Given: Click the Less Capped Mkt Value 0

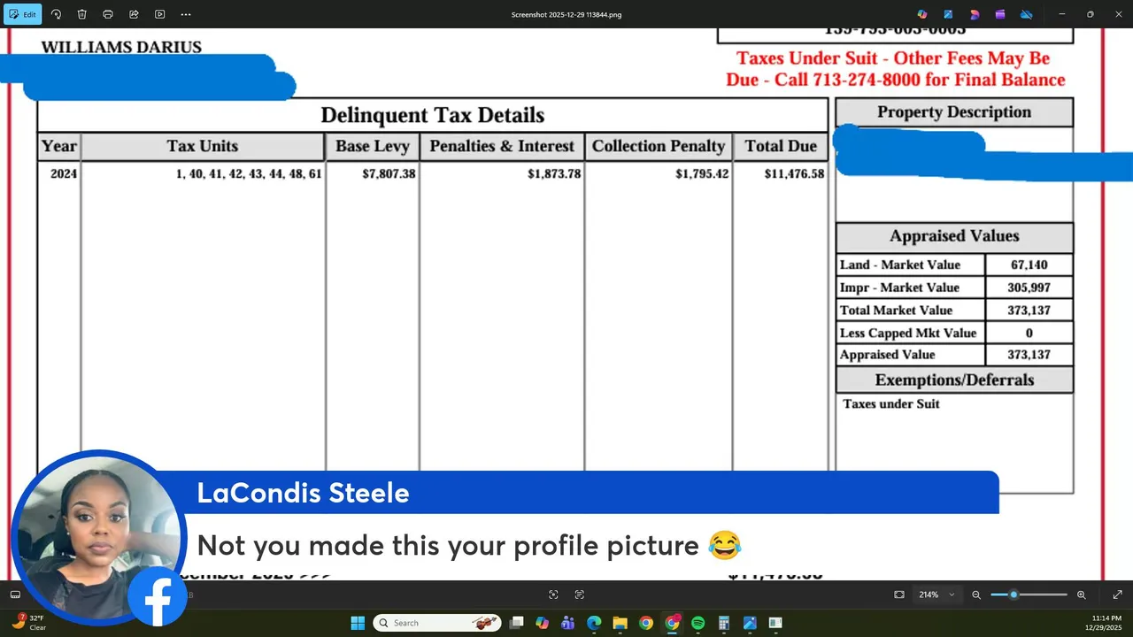Looking at the screenshot, I should coord(1029,334).
